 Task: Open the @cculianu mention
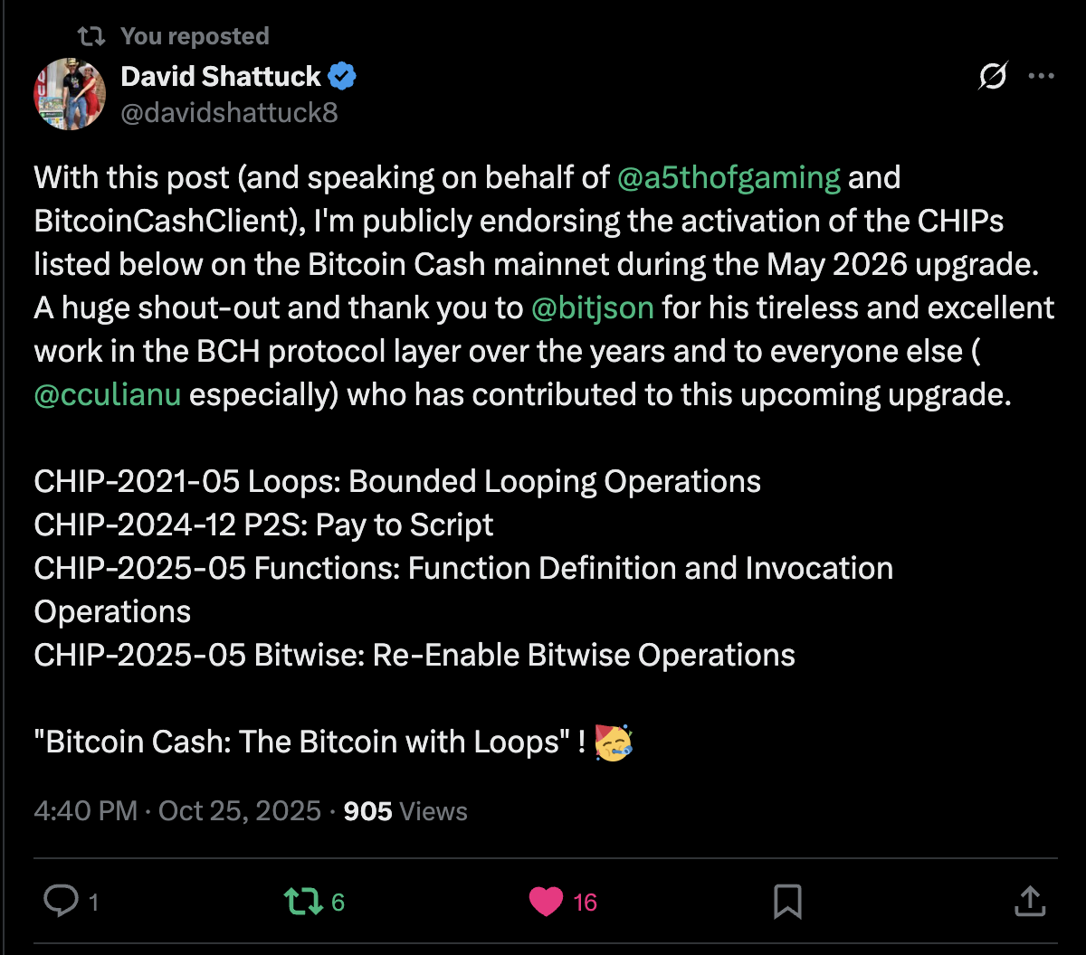click(108, 395)
